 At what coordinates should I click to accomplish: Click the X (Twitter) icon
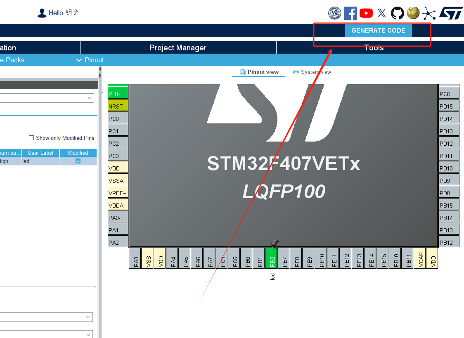[382, 13]
